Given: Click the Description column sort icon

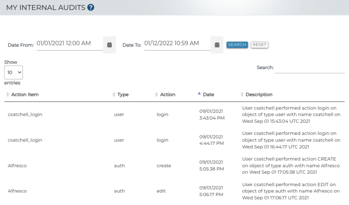Looking at the screenshot, I should tap(242, 95).
